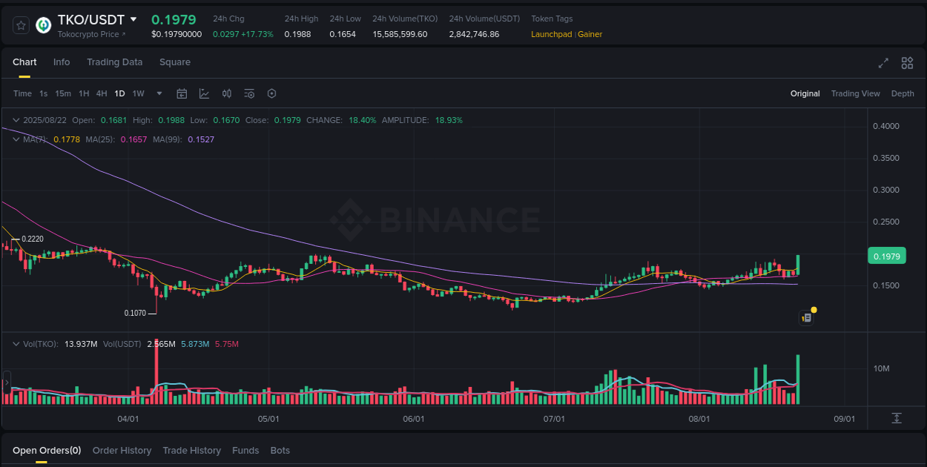This screenshot has height=467, width=927.
Task: Open the chart display settings icon
Action: (x=249, y=93)
